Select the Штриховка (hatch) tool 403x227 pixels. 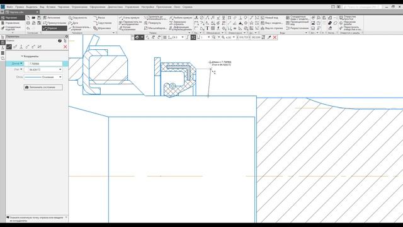(102, 28)
